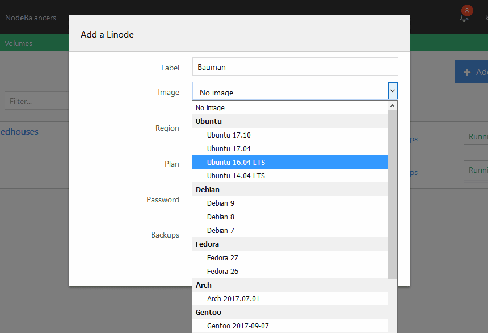This screenshot has width=488, height=333.
Task: Open notifications bell icon
Action: click(464, 18)
